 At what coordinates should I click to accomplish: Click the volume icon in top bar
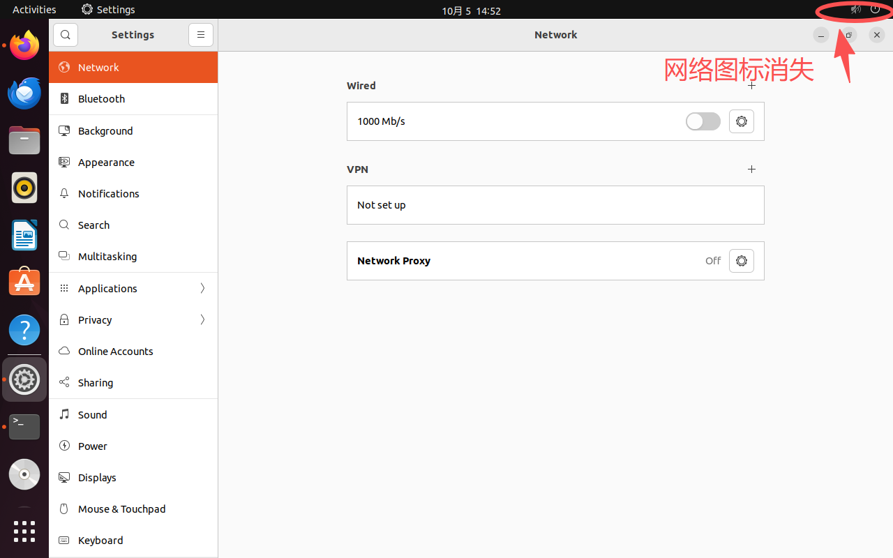pos(855,10)
